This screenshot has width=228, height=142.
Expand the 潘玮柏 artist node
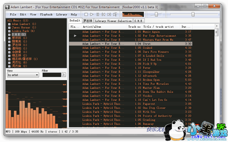9,48
